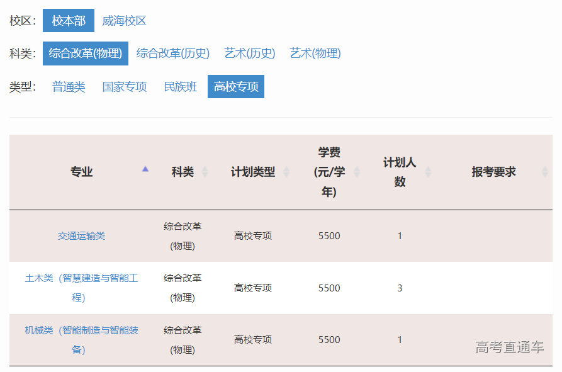The height and width of the screenshot is (372, 562).
Task: Select the 高校专项 type tab
Action: click(x=235, y=86)
